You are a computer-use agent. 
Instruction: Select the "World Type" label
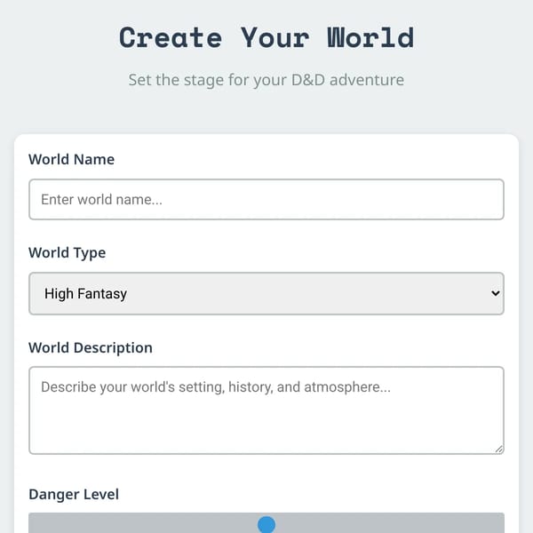(x=68, y=253)
